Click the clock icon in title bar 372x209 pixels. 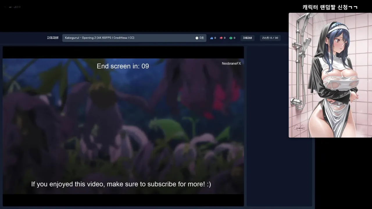click(x=197, y=38)
